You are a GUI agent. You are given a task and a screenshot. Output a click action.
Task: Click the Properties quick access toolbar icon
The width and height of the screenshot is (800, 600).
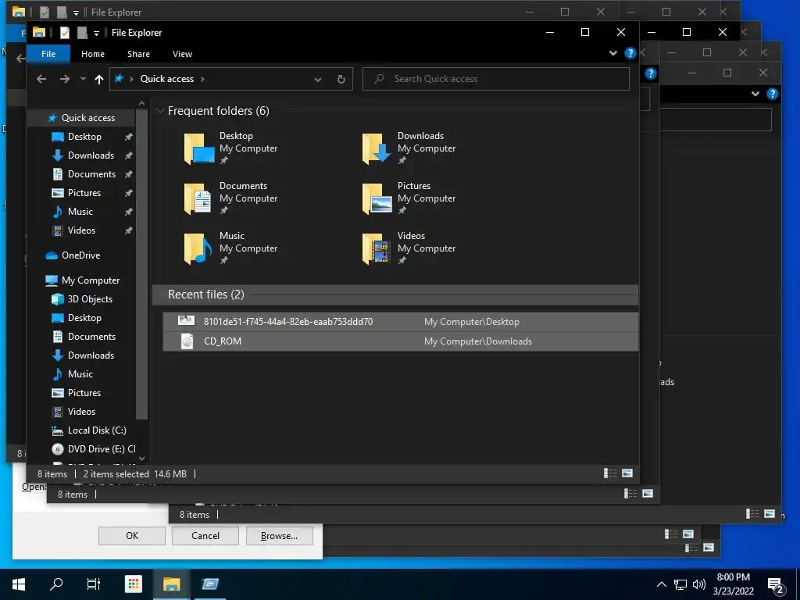[64, 33]
